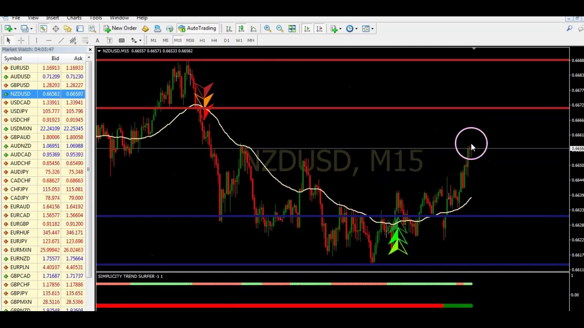Open the Profiles toolbar icon

coord(24,29)
